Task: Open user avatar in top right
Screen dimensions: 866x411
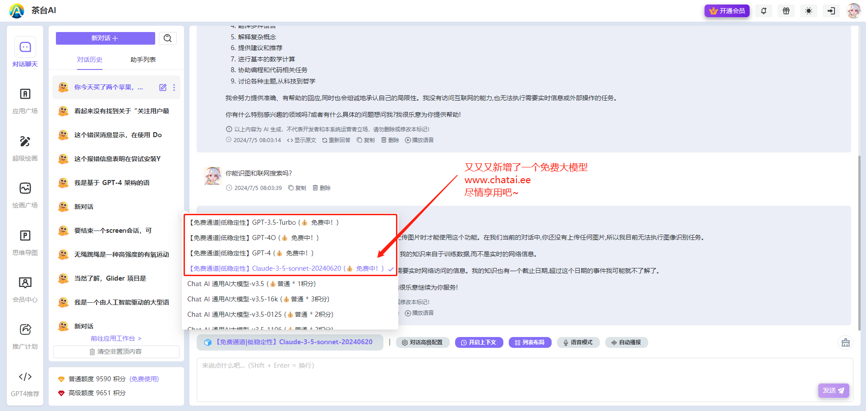Action: tap(853, 11)
